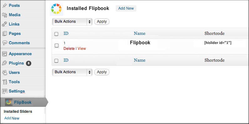Click the Tools wrench icon
Viewport: 249px width, 124px height.
click(5, 82)
